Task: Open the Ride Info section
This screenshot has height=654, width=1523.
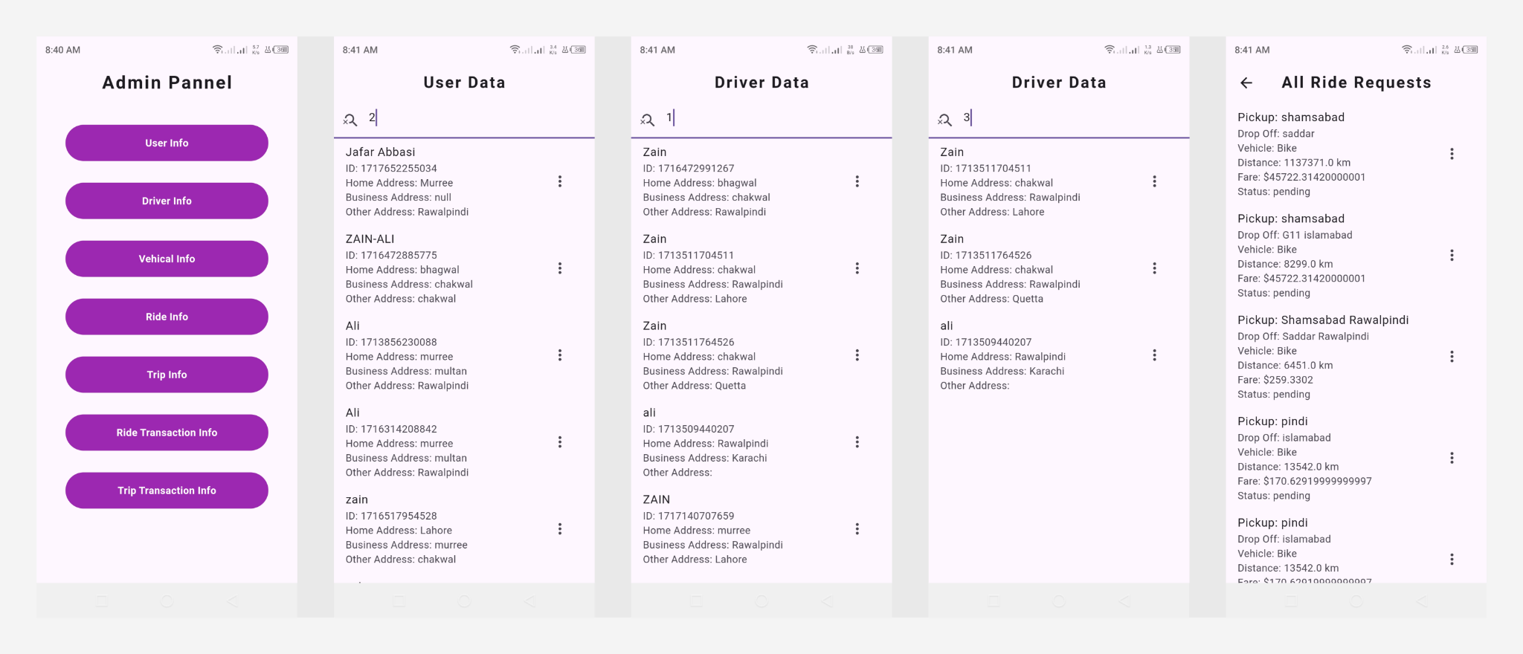Action: [x=167, y=317]
